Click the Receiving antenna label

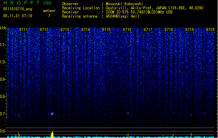(80, 16)
